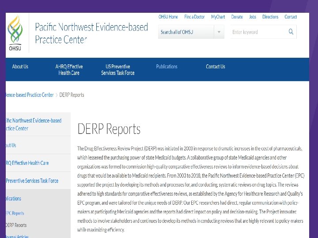Click the Practice Center breadcrumb link
This screenshot has height=238, width=318.
30,95
